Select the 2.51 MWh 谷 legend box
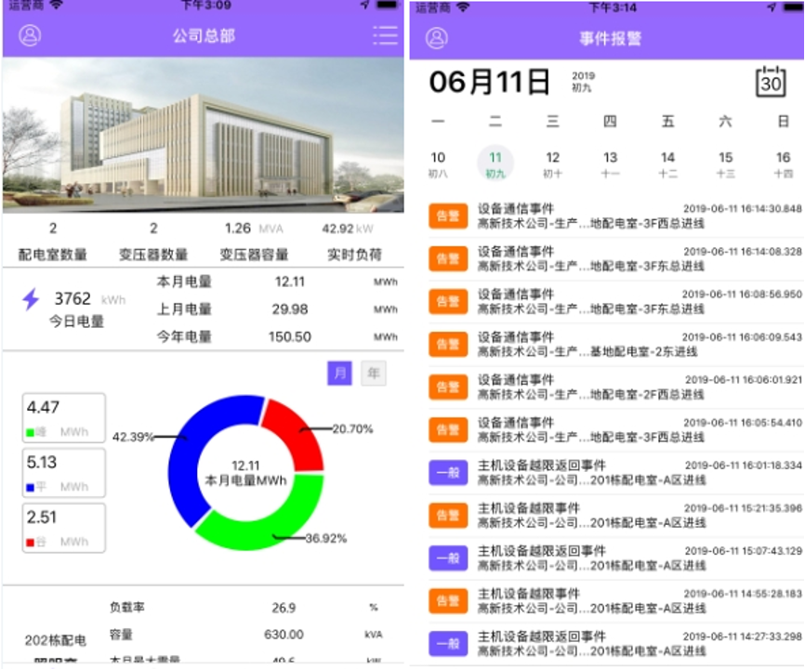Screen dimensions: 805x669 [x=63, y=528]
